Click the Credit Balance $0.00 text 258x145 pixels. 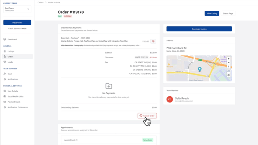[17, 28]
